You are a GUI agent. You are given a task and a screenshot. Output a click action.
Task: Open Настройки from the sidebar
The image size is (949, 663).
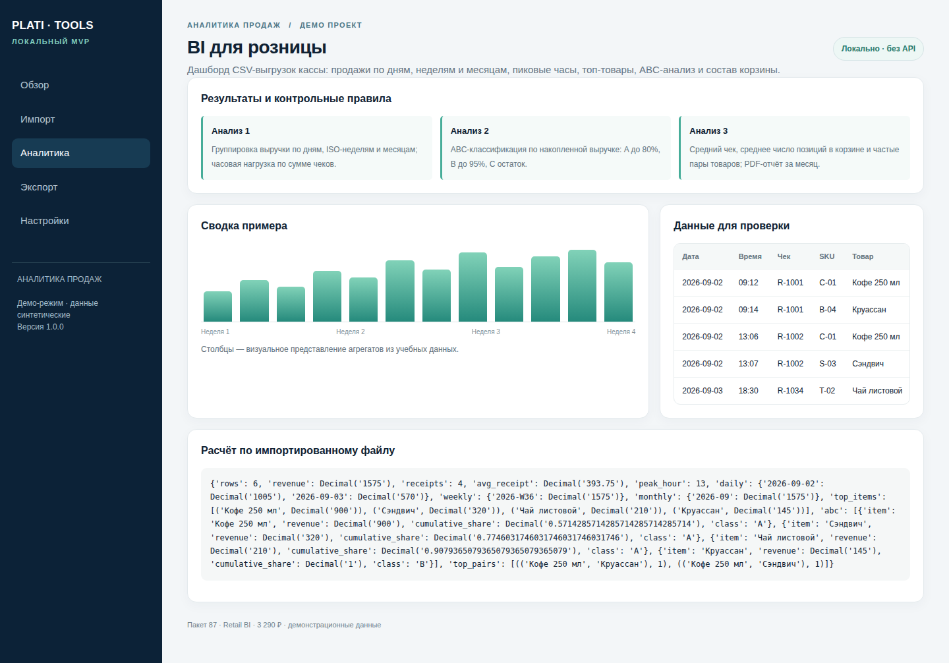[x=81, y=221]
